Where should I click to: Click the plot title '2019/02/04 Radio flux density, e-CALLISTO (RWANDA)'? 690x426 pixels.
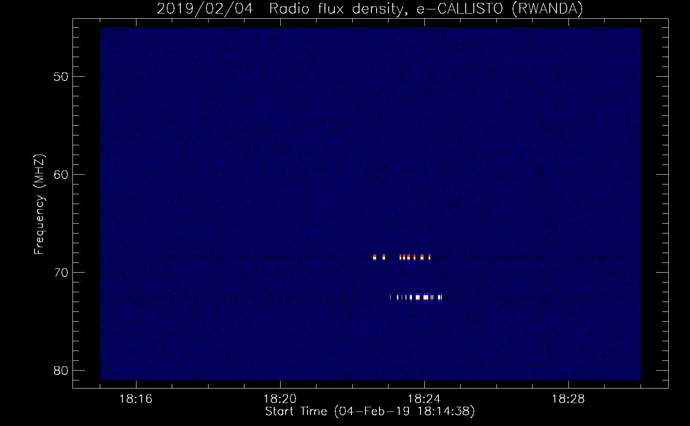(x=370, y=9)
